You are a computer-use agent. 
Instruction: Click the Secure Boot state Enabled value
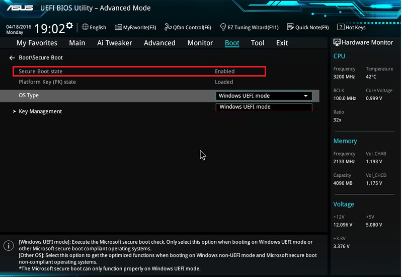click(224, 72)
